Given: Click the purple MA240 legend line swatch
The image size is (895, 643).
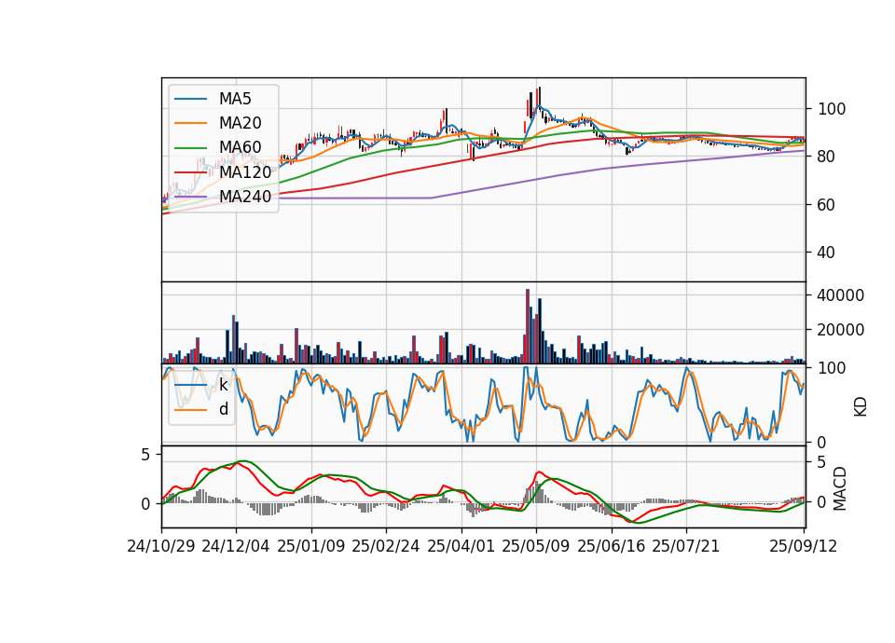Looking at the screenshot, I should pyautogui.click(x=190, y=197).
